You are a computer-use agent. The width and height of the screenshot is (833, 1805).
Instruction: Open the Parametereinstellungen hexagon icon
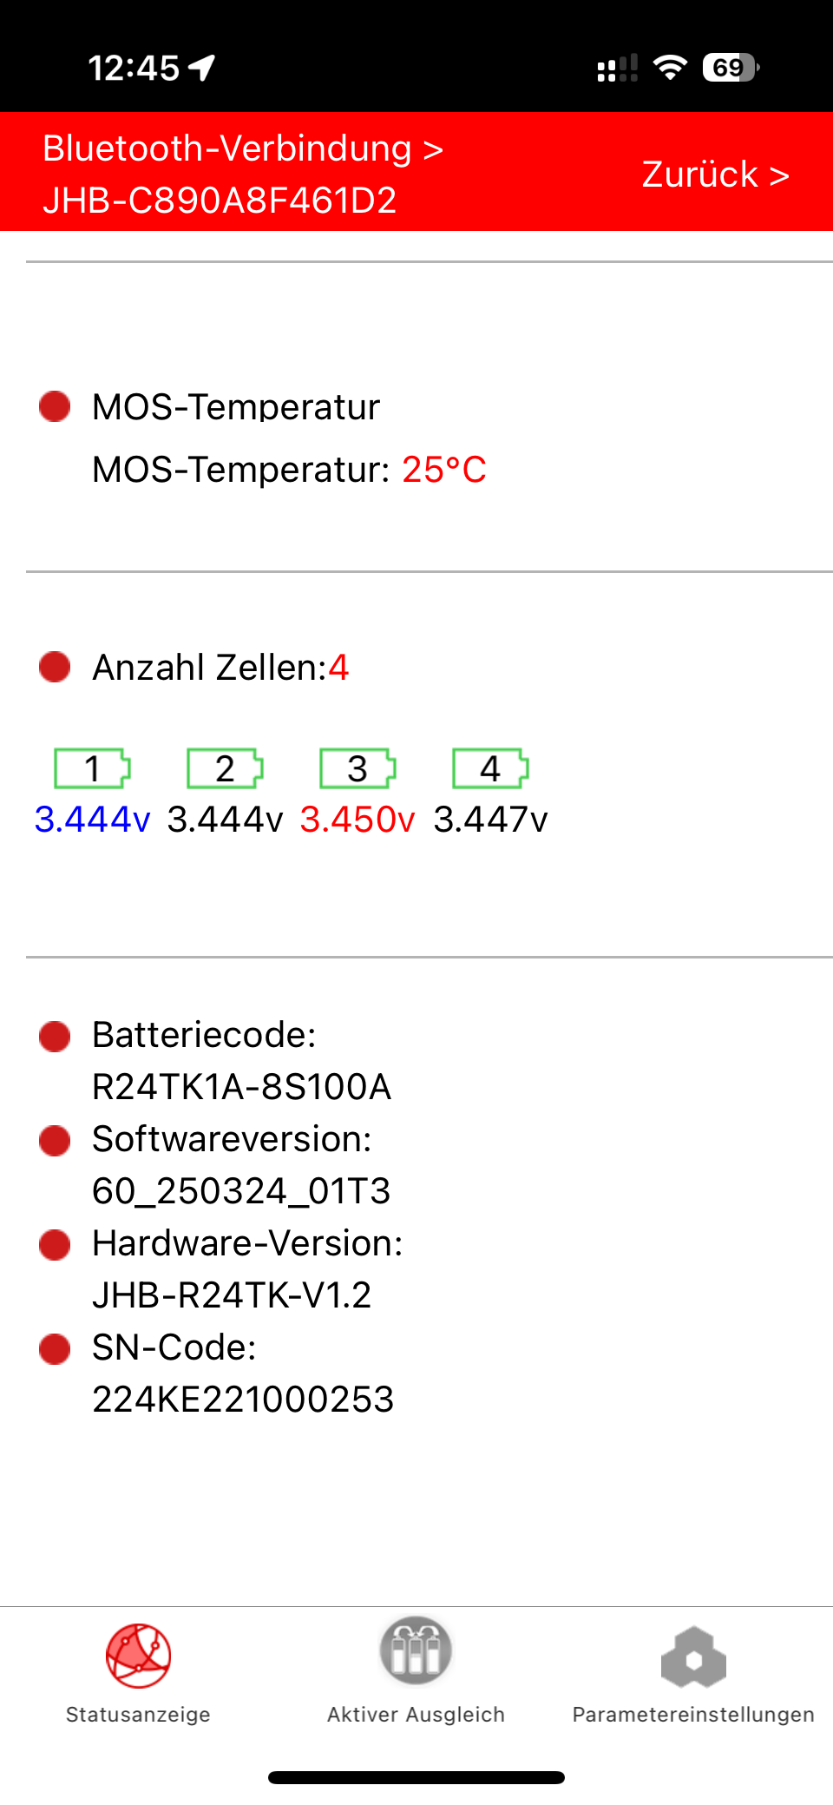click(x=693, y=1657)
